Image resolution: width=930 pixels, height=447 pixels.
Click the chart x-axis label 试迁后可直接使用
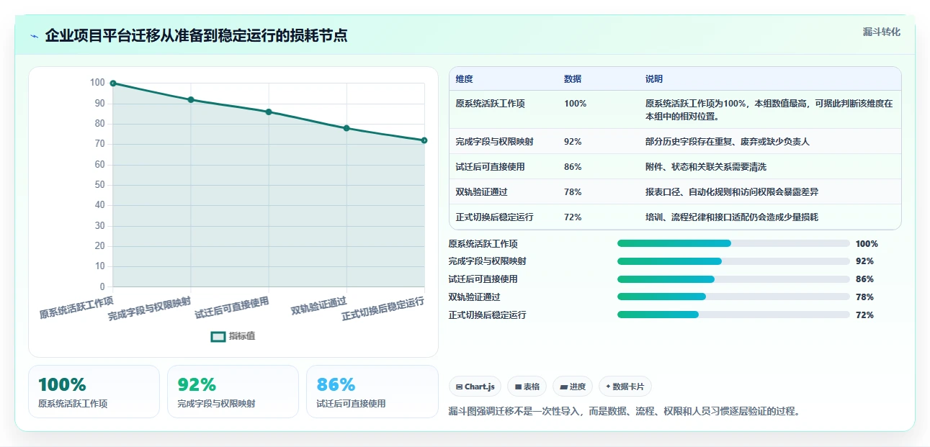pos(232,307)
